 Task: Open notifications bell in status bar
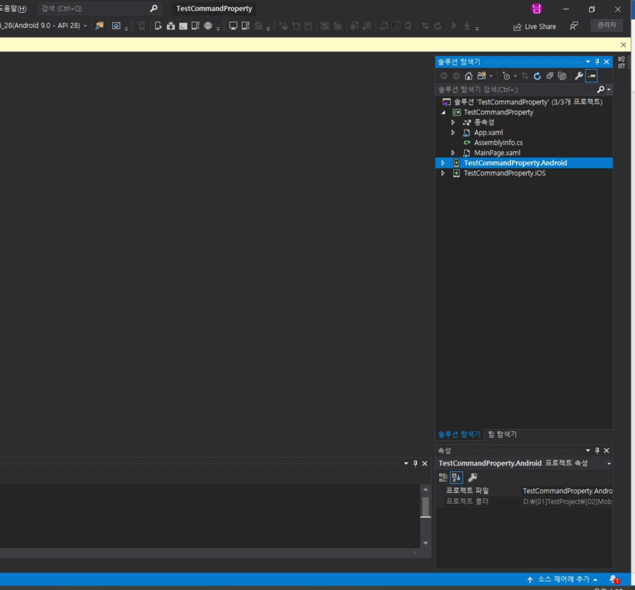pos(614,579)
